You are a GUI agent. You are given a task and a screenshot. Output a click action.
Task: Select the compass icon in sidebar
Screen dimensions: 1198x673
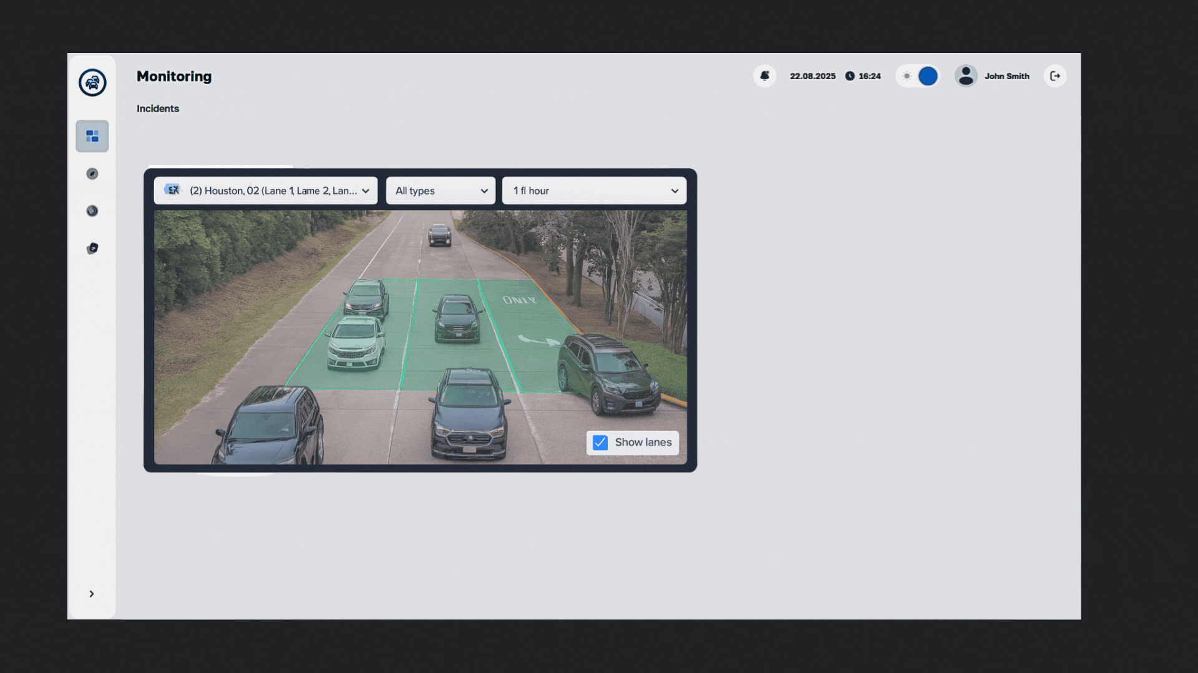[92, 174]
